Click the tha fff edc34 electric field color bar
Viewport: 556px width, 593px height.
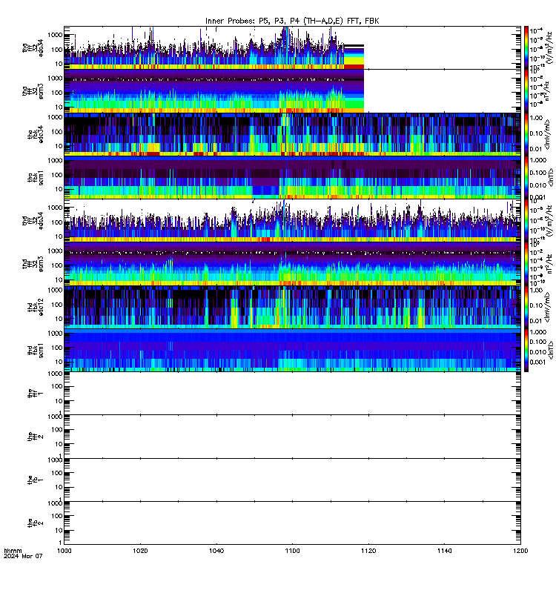coord(526,47)
